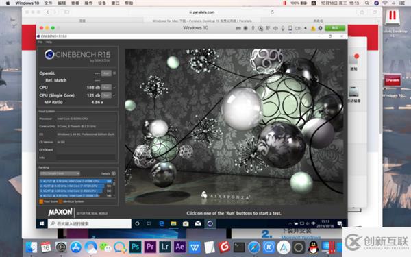Viewport: 411px width, 257px height.
Task: Open Terminal from the Dock
Action: click(x=239, y=247)
